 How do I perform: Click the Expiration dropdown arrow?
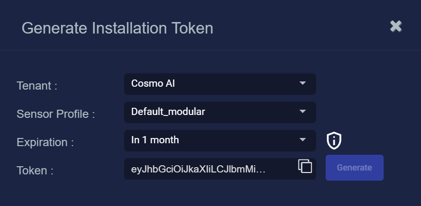coord(302,140)
